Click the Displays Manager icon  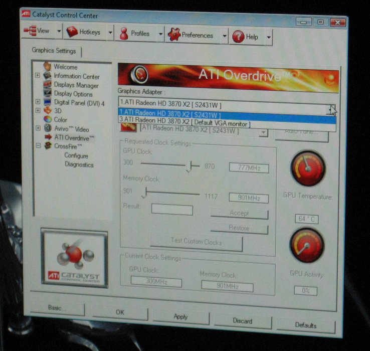(x=48, y=84)
